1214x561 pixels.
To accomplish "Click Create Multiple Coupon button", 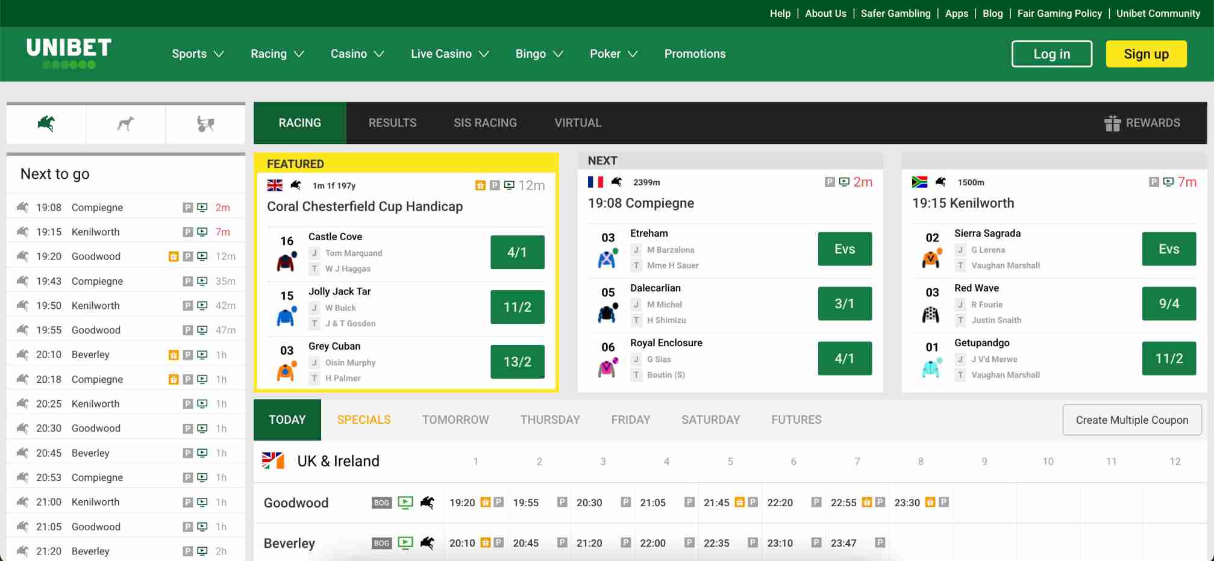I will 1132,420.
